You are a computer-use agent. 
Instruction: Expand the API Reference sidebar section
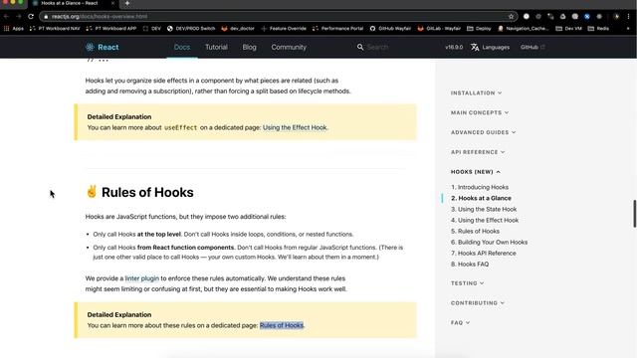click(478, 152)
